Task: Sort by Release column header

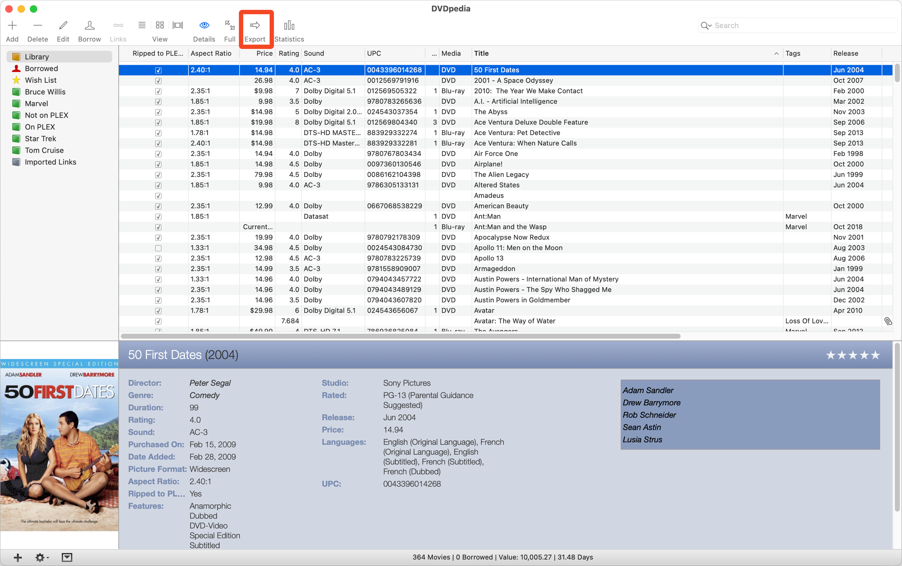Action: 846,53
